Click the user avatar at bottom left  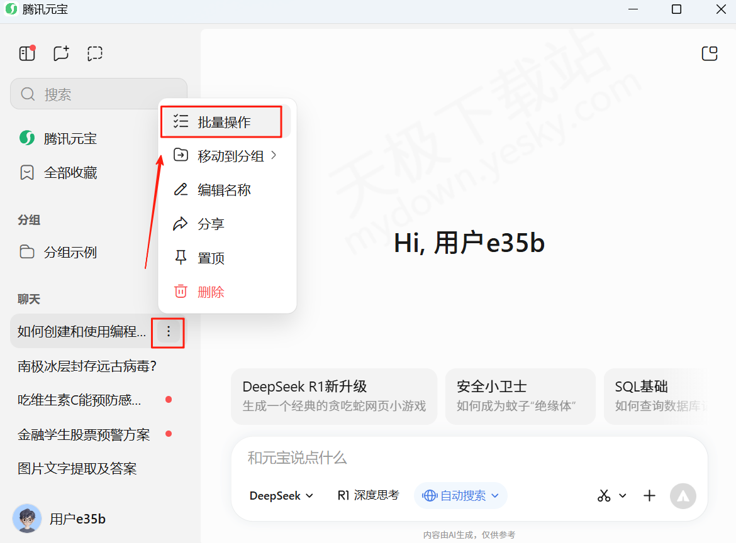coord(27,518)
